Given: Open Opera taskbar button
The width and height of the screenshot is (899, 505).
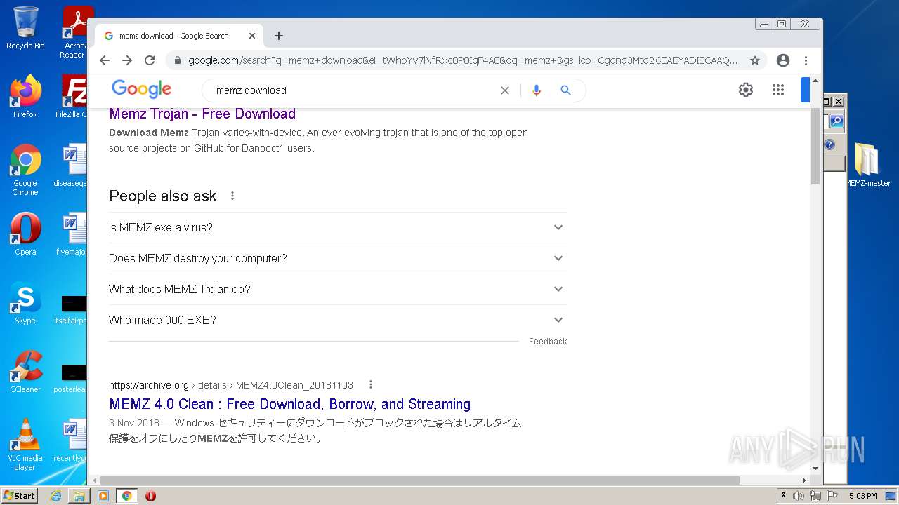Looking at the screenshot, I should point(150,496).
